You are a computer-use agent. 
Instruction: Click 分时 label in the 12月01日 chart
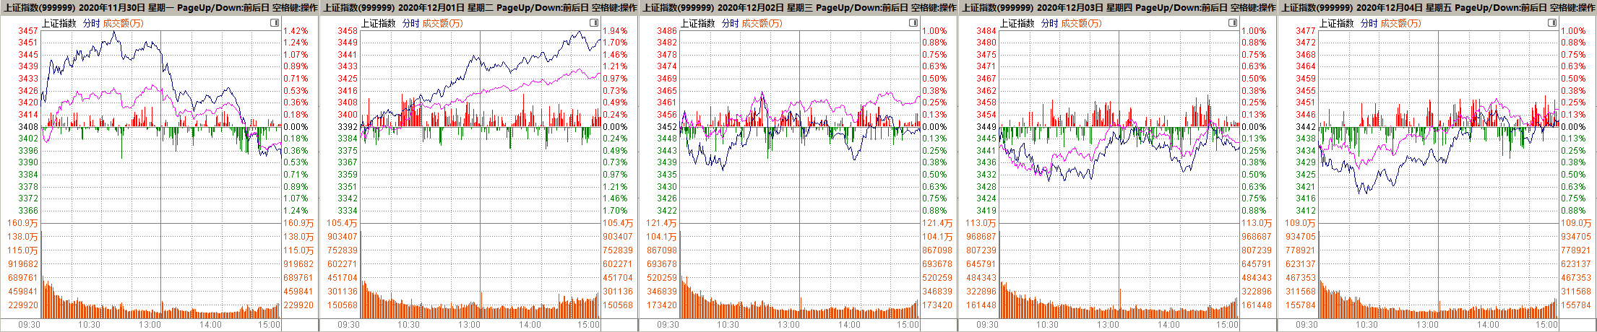410,23
